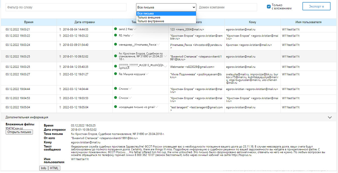This screenshot has height=173, width=338.
Task: Sort by the 'Дата отправки' column header
Action: pos(84,22)
